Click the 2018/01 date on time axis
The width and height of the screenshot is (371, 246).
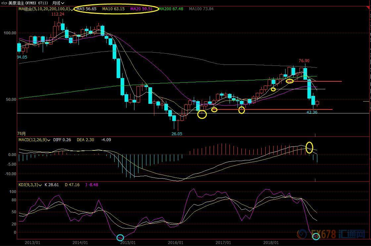coord(271,242)
